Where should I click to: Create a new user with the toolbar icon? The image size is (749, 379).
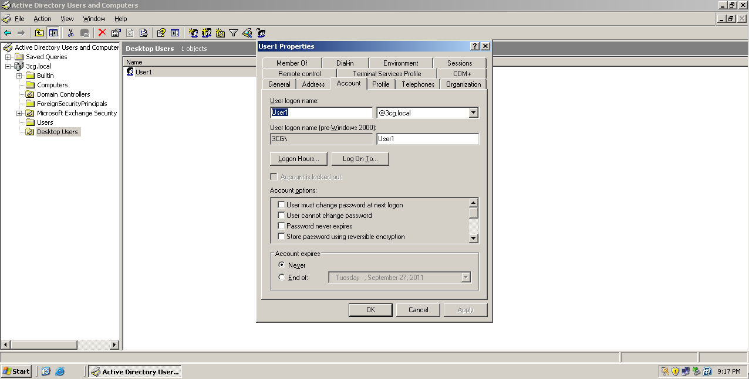tap(193, 33)
